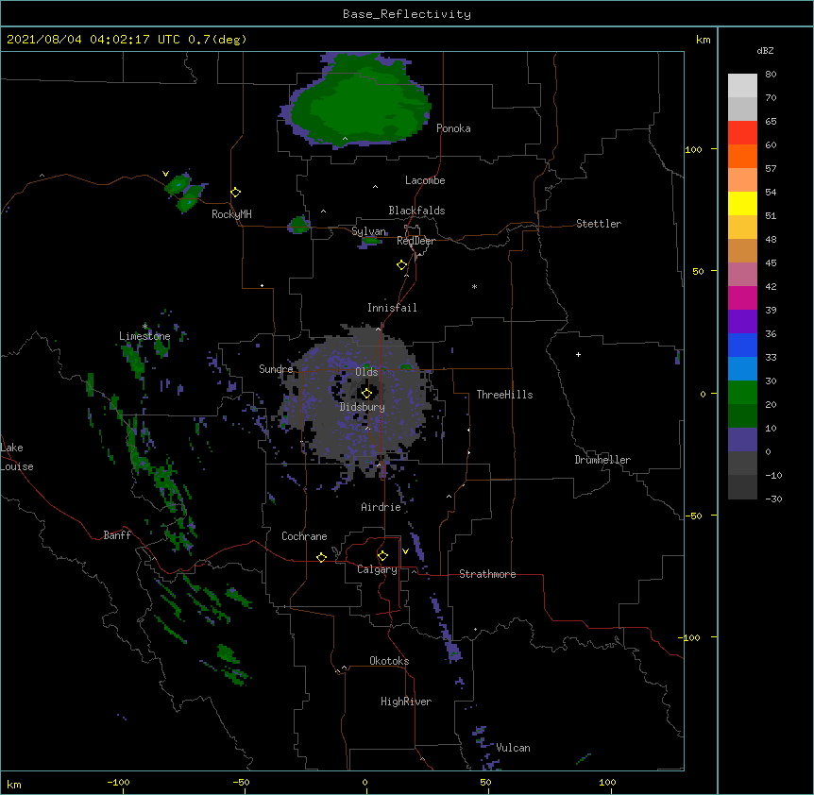Select the yellow diamond marker above Calgary label
This screenshot has height=795, width=814.
tap(382, 556)
